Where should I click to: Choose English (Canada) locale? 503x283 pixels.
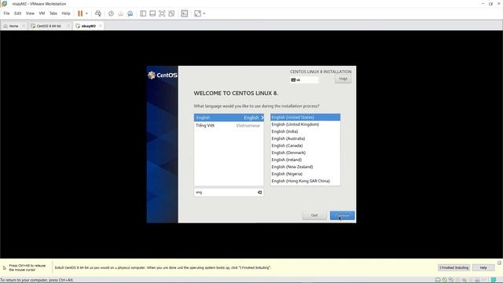[305, 145]
